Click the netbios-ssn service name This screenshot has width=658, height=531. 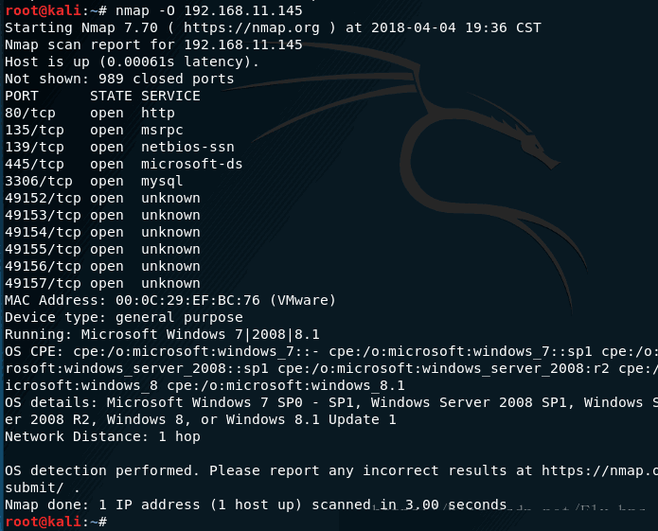tap(187, 148)
